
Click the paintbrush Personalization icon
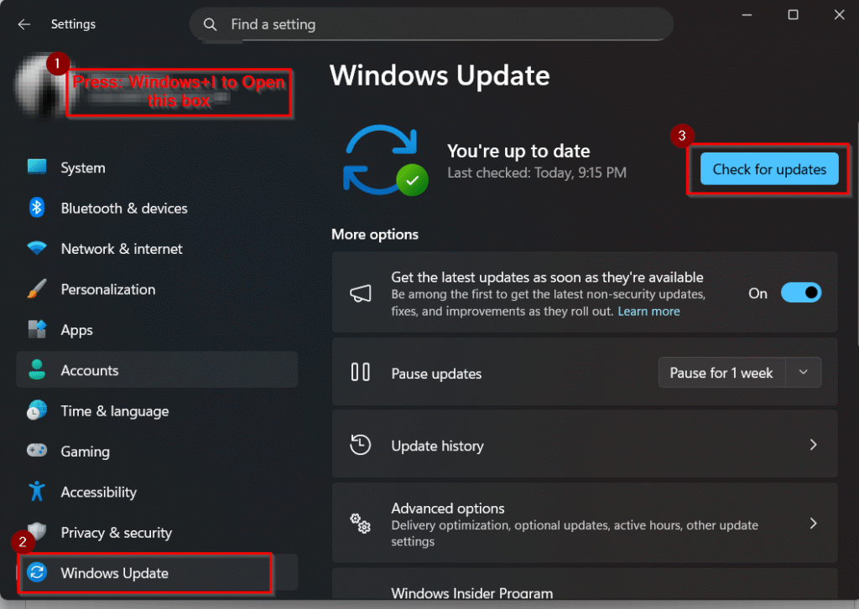tap(37, 288)
